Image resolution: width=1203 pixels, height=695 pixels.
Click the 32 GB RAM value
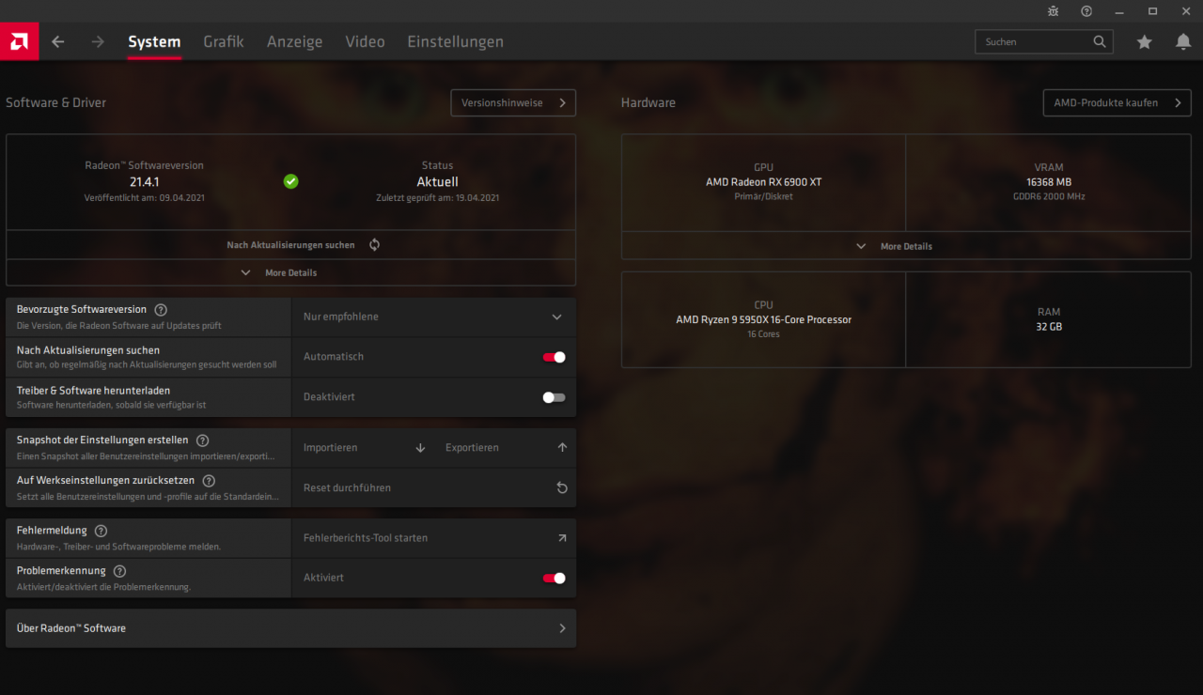1049,327
